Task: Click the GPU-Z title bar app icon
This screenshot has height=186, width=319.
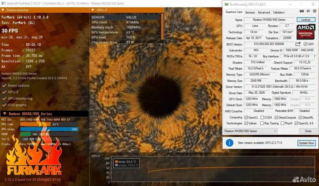Action: [226, 4]
